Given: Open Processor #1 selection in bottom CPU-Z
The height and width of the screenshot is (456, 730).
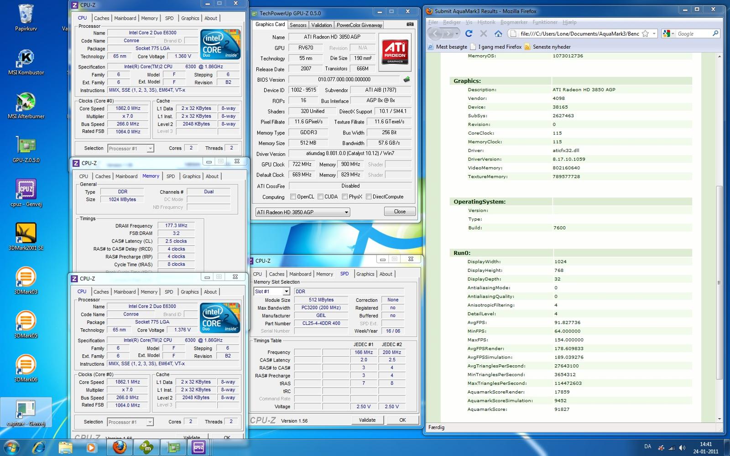Looking at the screenshot, I should pyautogui.click(x=130, y=422).
